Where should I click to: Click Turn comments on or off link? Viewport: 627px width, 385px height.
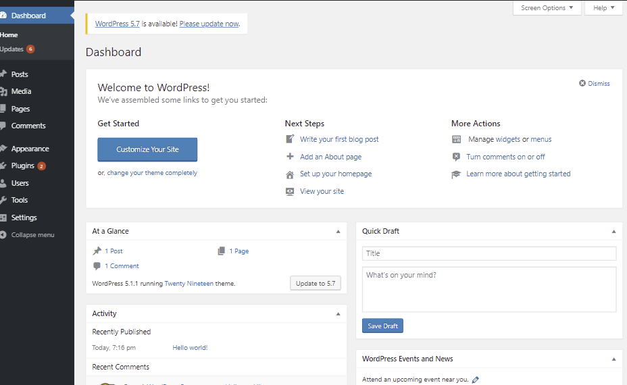(x=505, y=157)
